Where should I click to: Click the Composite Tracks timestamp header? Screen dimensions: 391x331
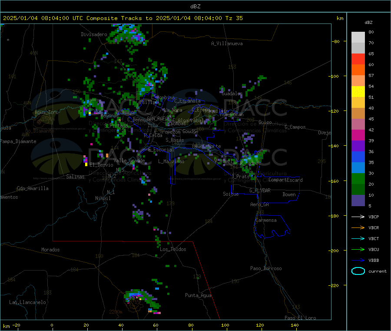[123, 18]
